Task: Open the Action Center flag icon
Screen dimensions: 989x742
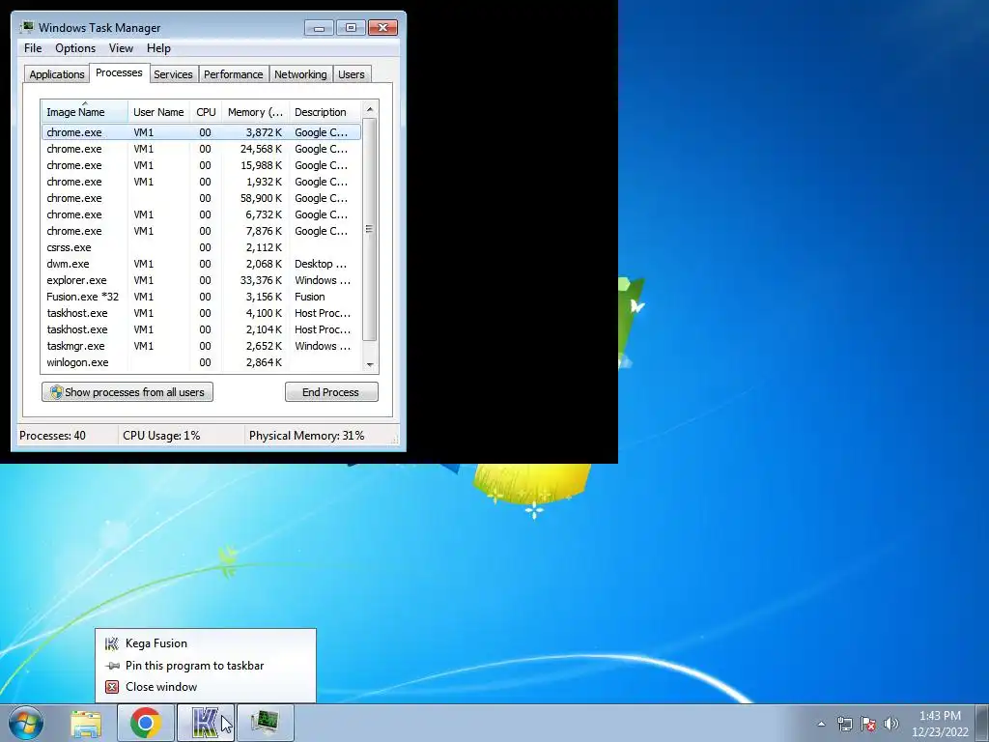Action: point(868,724)
